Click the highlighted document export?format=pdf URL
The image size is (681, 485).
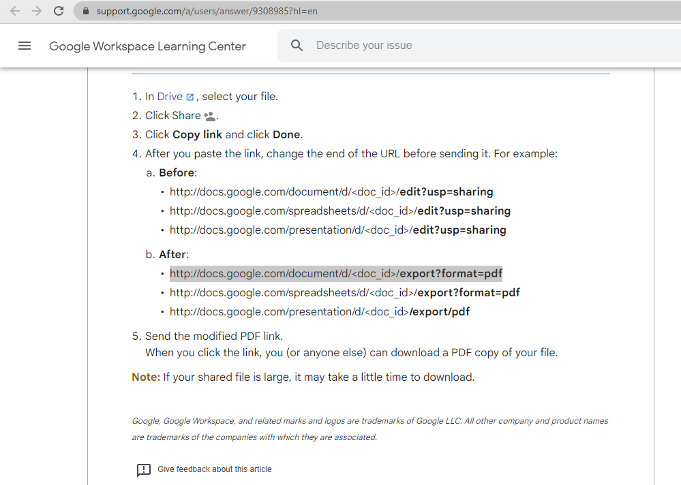coord(335,274)
